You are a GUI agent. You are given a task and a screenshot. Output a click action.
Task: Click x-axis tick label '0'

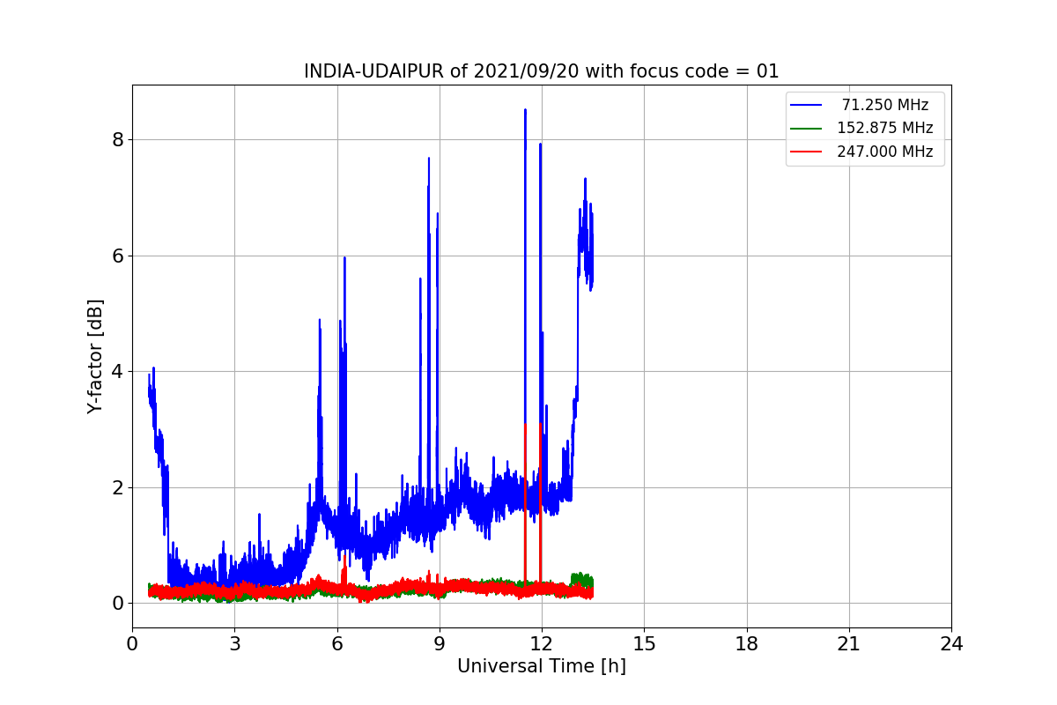[132, 644]
